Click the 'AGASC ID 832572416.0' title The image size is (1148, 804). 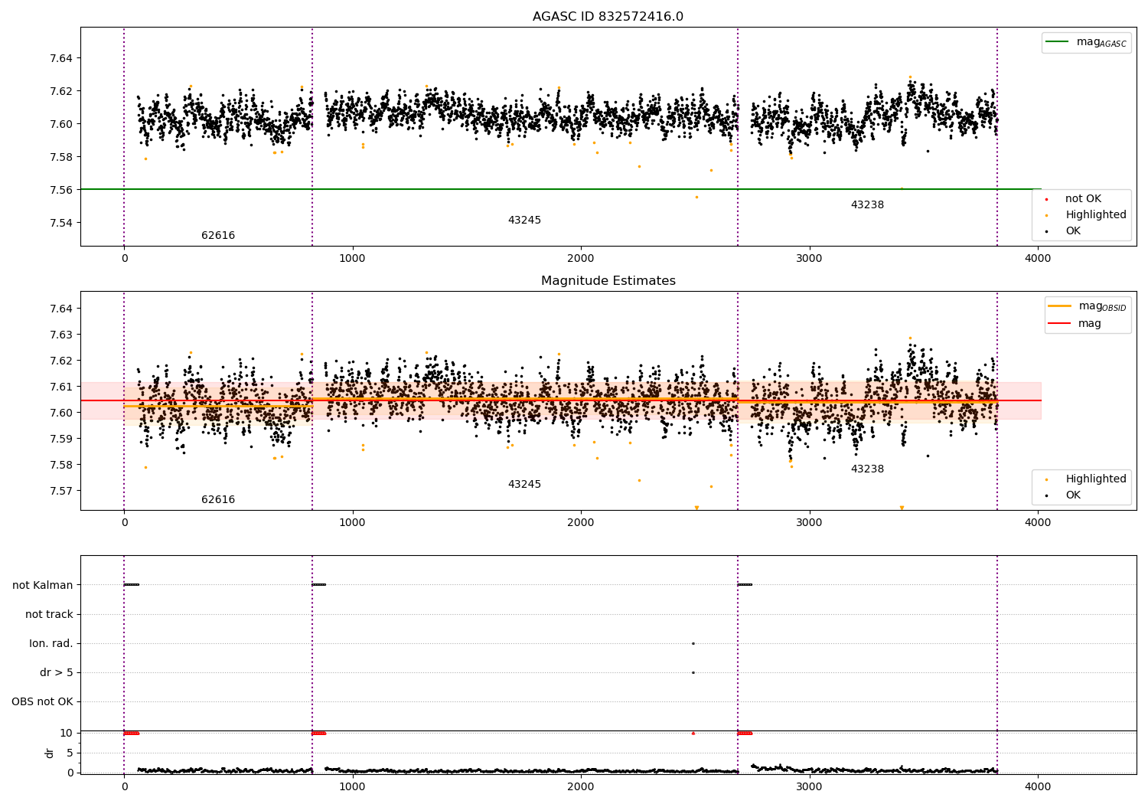click(608, 17)
